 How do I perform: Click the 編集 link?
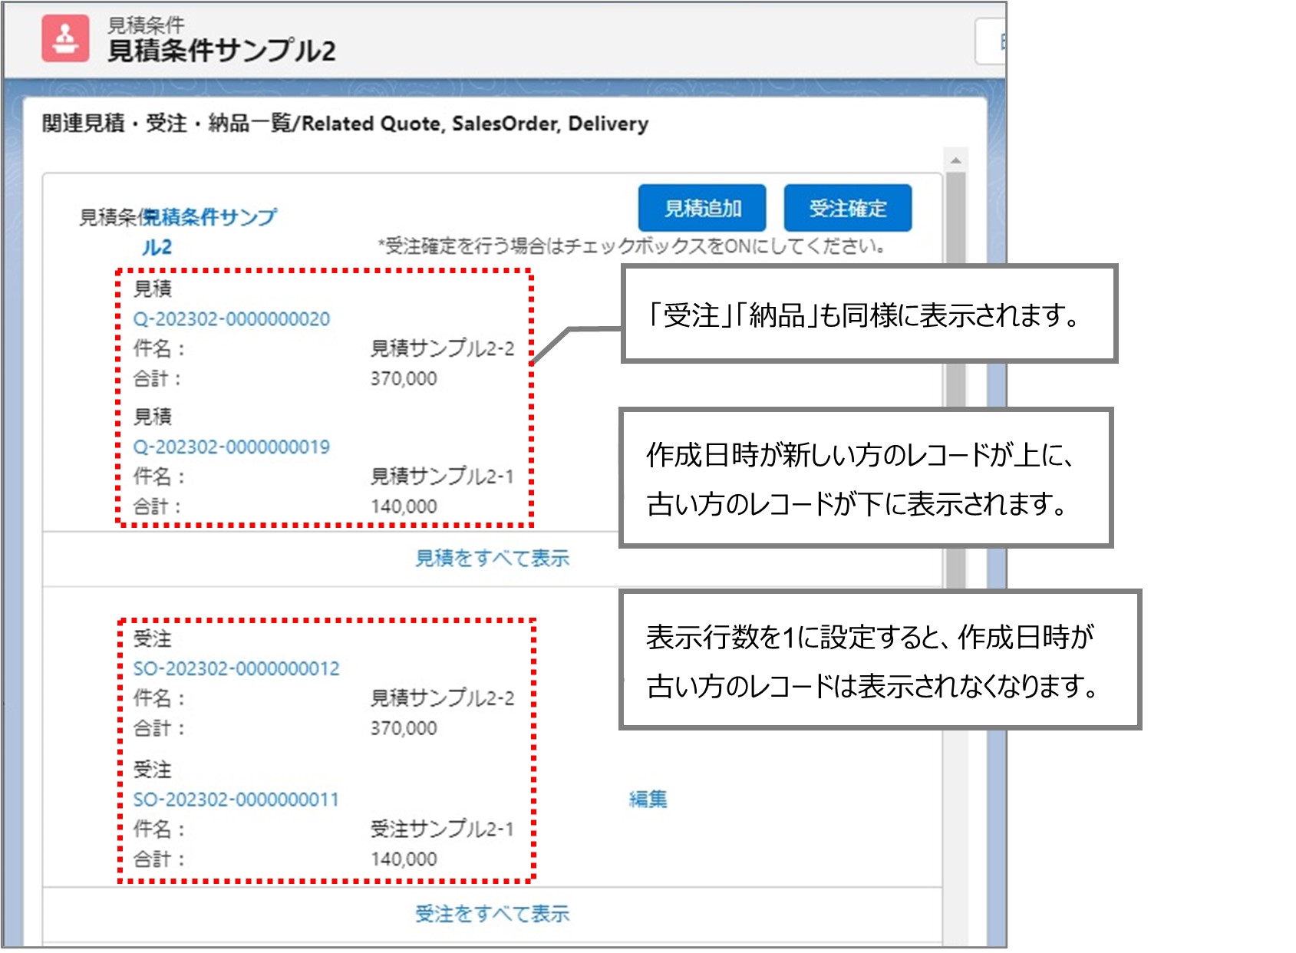[x=648, y=800]
